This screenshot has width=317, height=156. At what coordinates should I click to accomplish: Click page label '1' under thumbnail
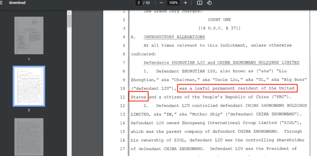click(29, 59)
